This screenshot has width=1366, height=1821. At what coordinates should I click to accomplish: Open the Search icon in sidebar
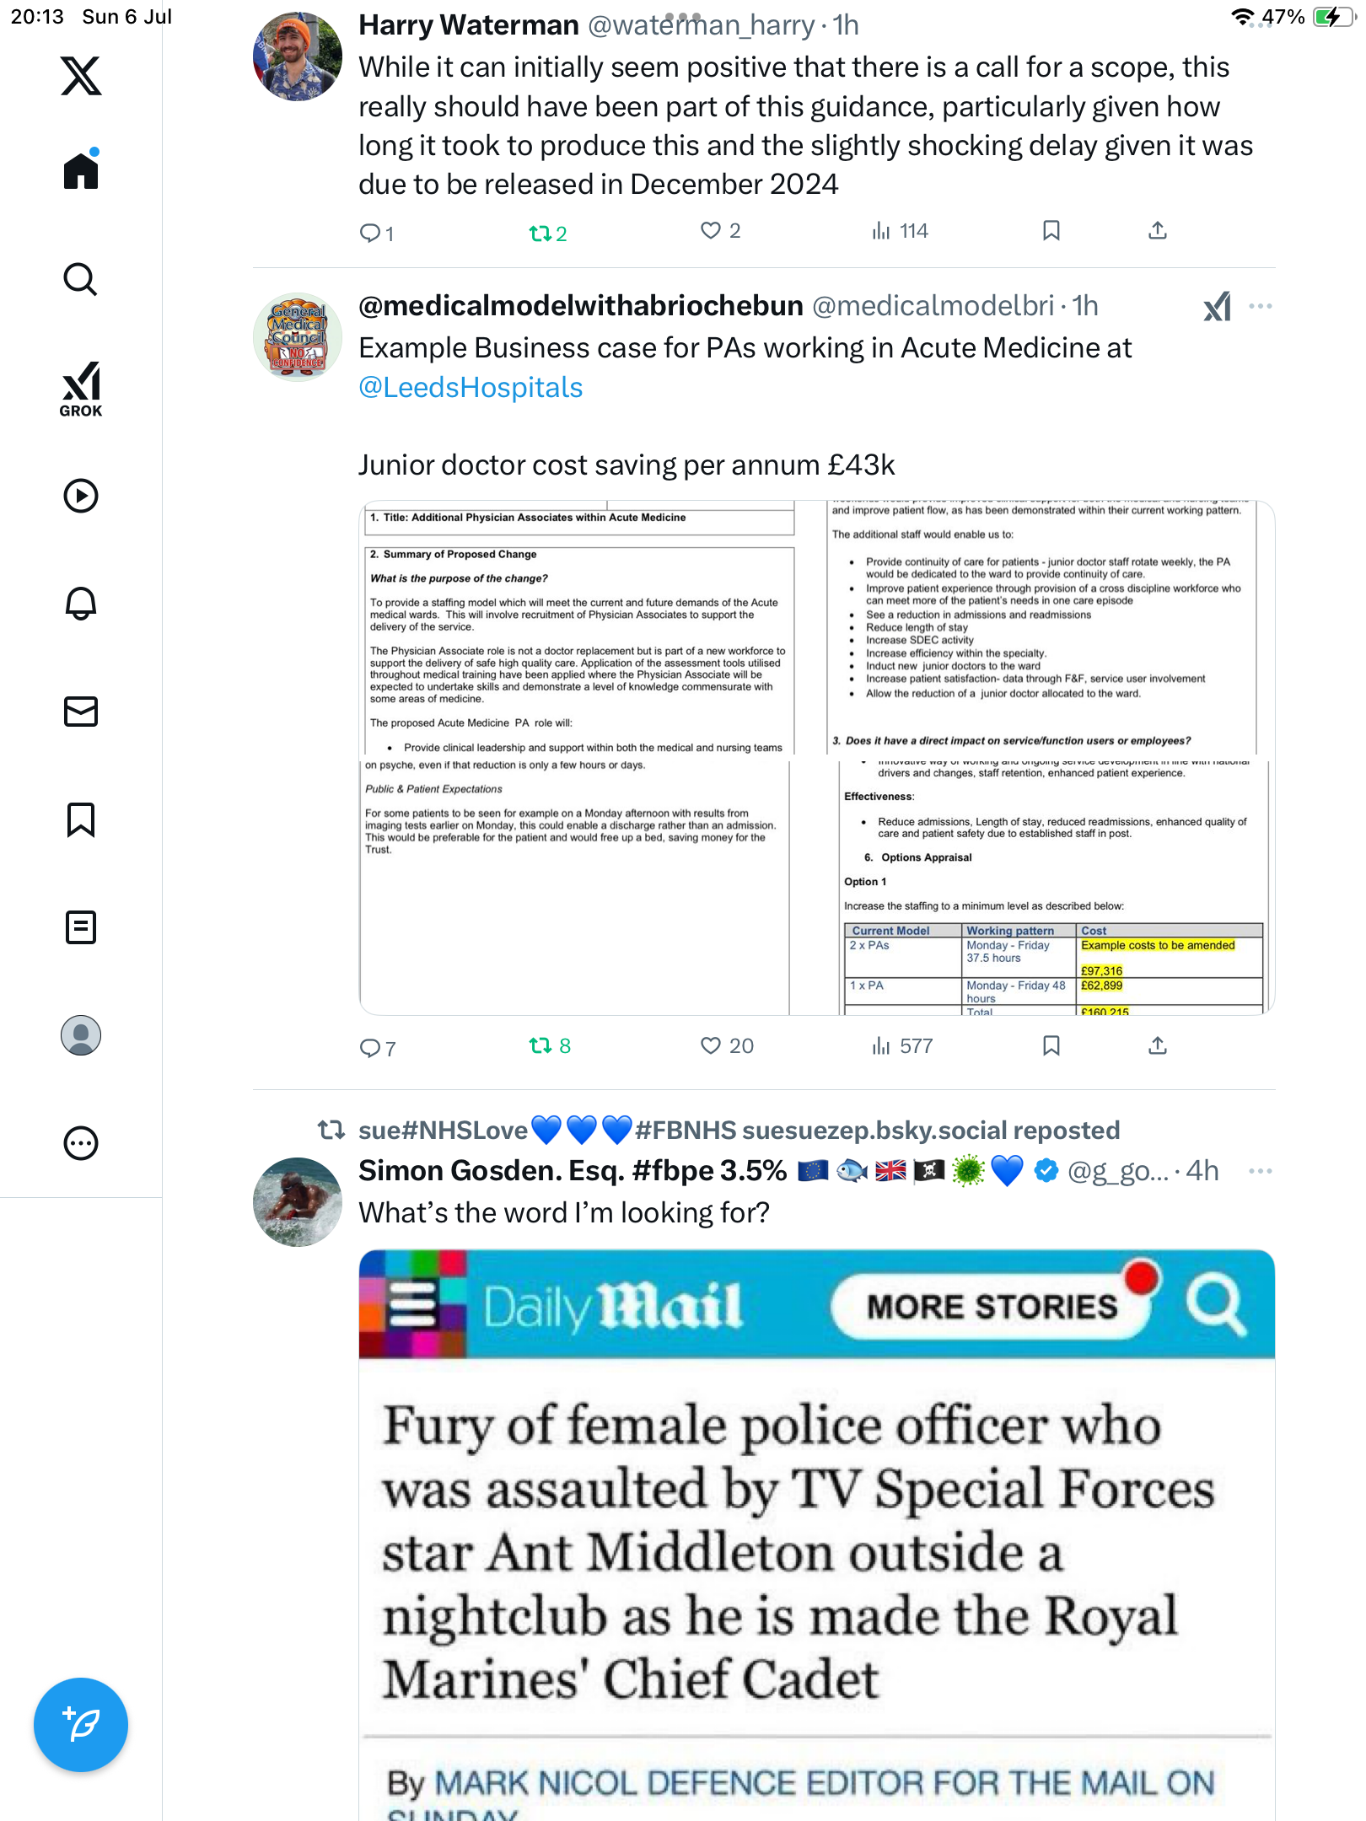(x=81, y=279)
